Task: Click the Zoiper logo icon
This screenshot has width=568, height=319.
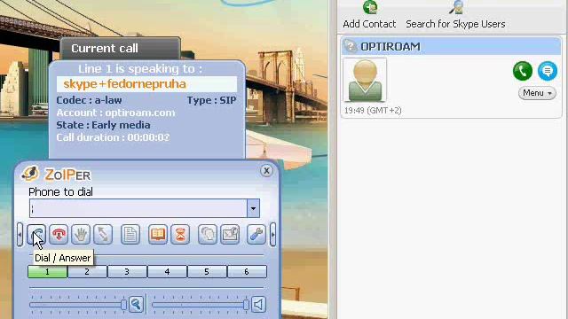Action: coord(30,174)
